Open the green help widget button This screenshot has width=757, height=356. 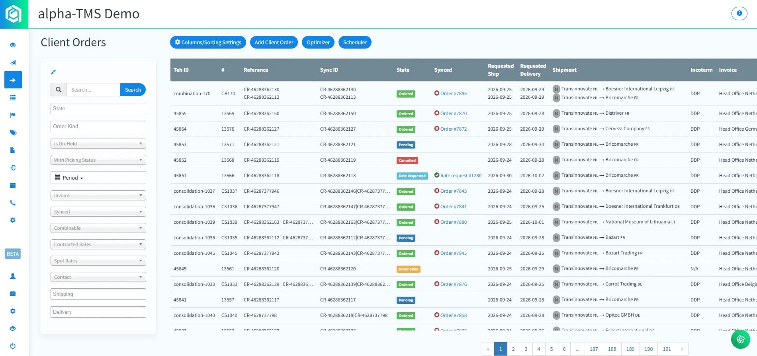tap(740, 339)
